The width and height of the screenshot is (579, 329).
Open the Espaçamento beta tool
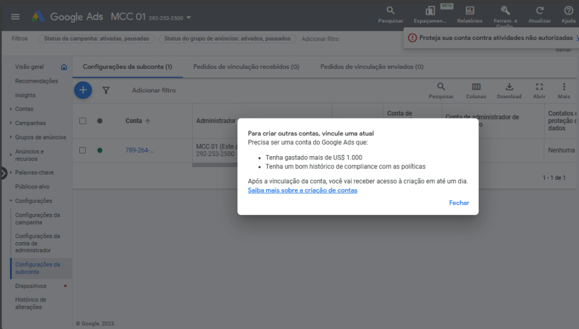click(x=430, y=15)
